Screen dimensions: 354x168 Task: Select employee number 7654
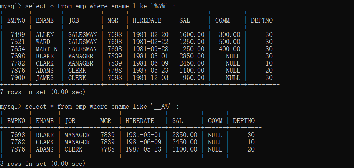point(18,49)
